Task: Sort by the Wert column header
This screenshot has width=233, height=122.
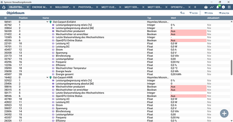Action: pyautogui.click(x=173, y=18)
